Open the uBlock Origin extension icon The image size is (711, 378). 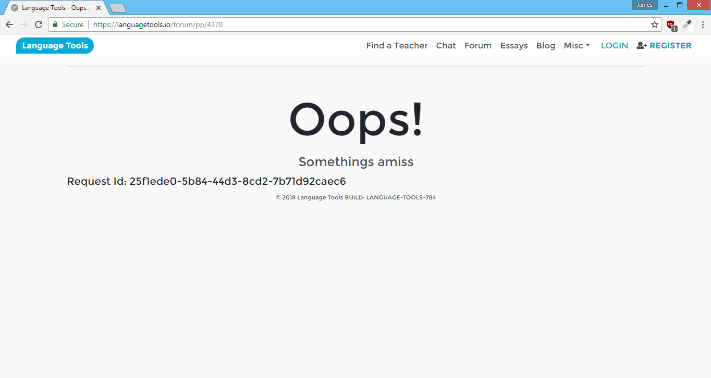tap(671, 24)
